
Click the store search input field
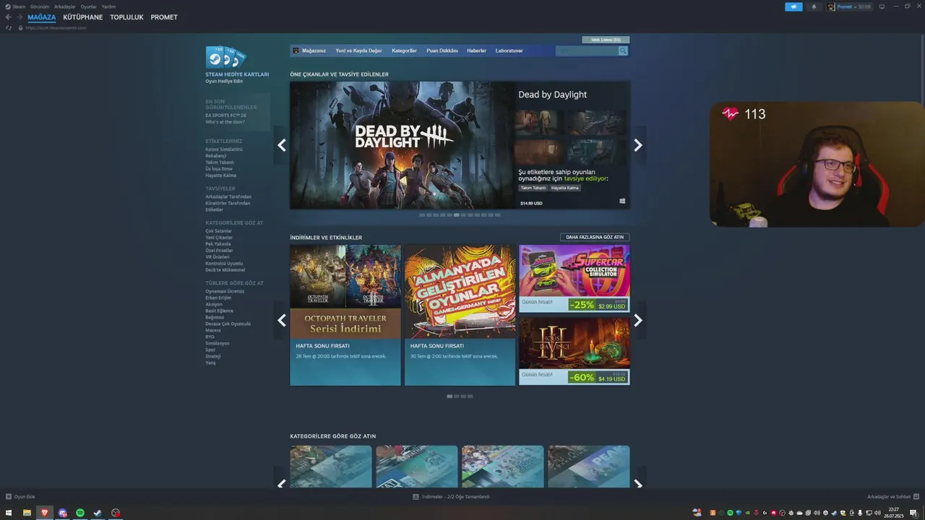pos(587,51)
